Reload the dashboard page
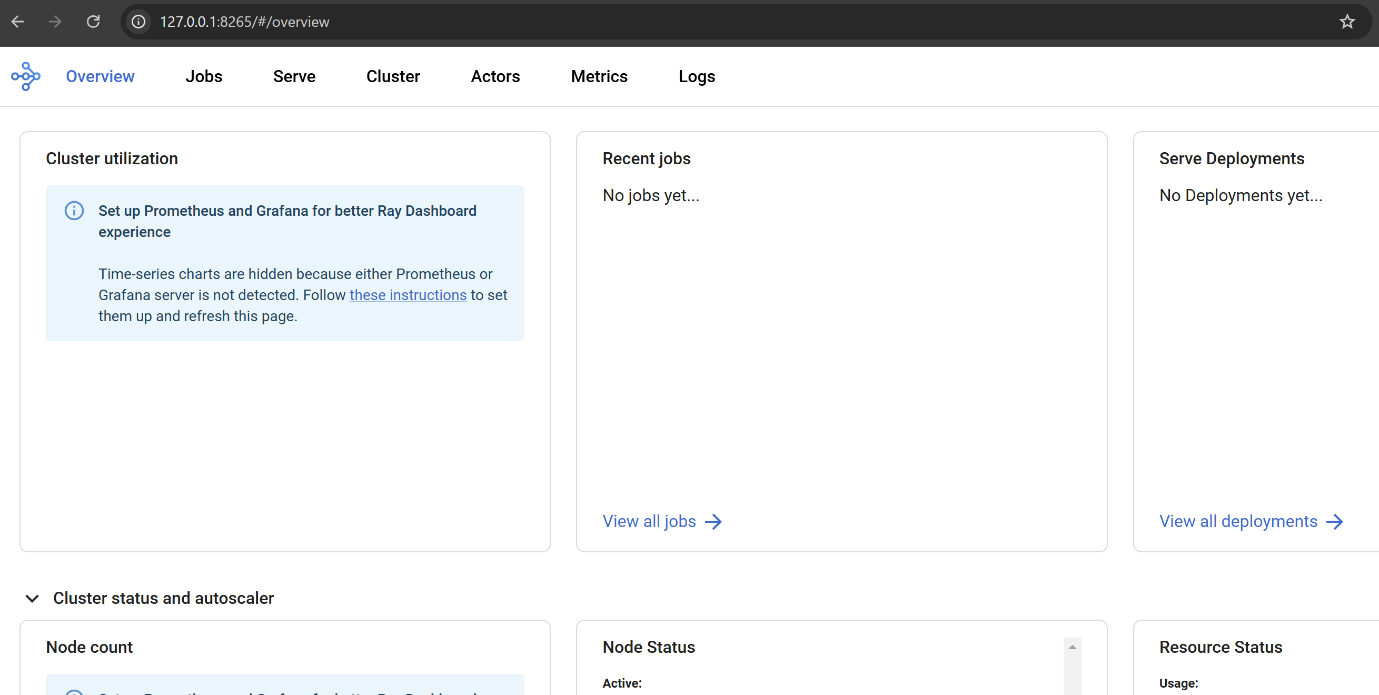Screen dimensions: 1379x695 (x=93, y=22)
